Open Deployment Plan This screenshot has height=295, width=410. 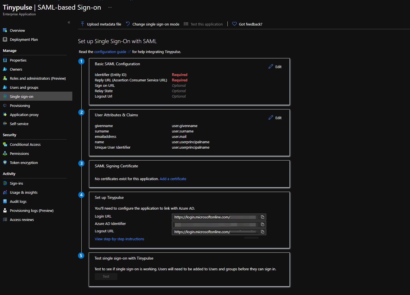point(24,39)
